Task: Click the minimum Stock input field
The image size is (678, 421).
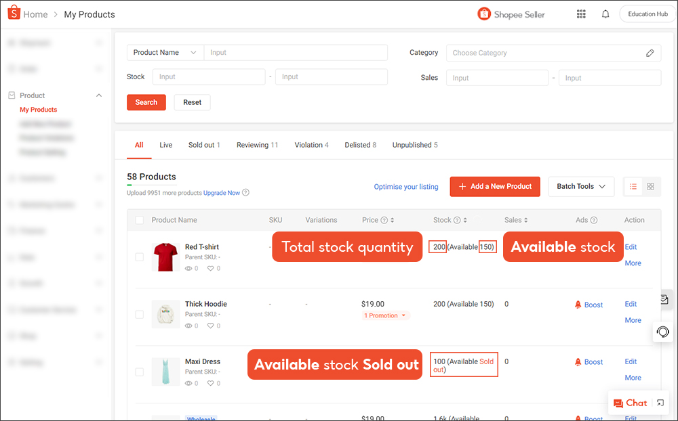Action: (209, 77)
